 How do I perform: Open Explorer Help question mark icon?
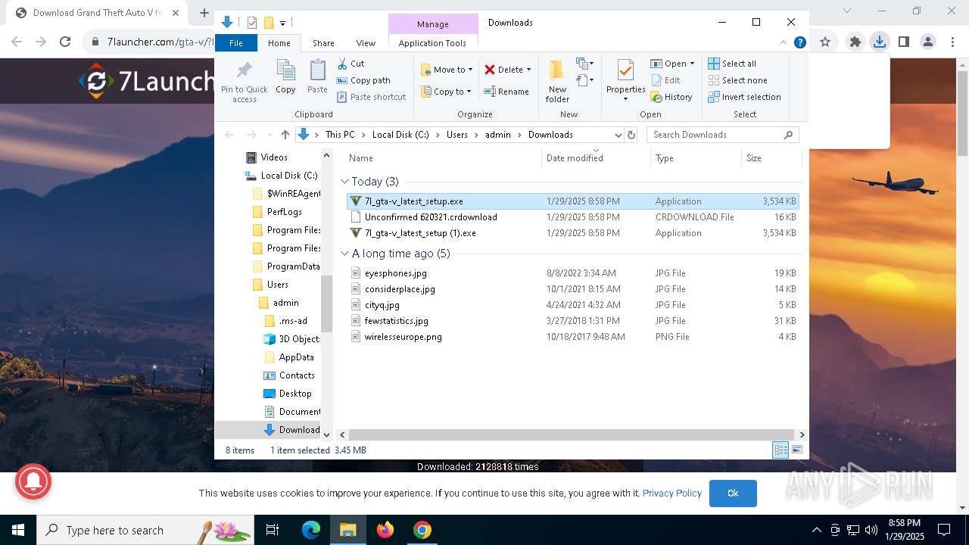799,43
